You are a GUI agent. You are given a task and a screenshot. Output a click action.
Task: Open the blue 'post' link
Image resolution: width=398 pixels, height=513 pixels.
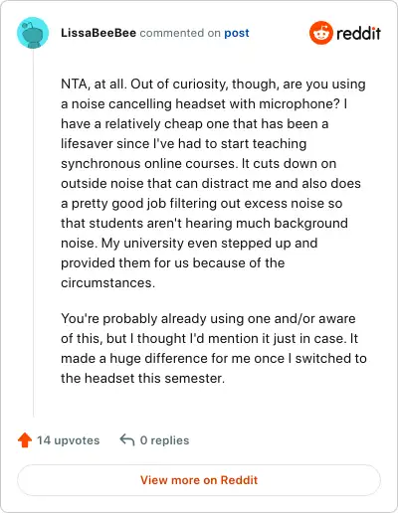(x=237, y=33)
